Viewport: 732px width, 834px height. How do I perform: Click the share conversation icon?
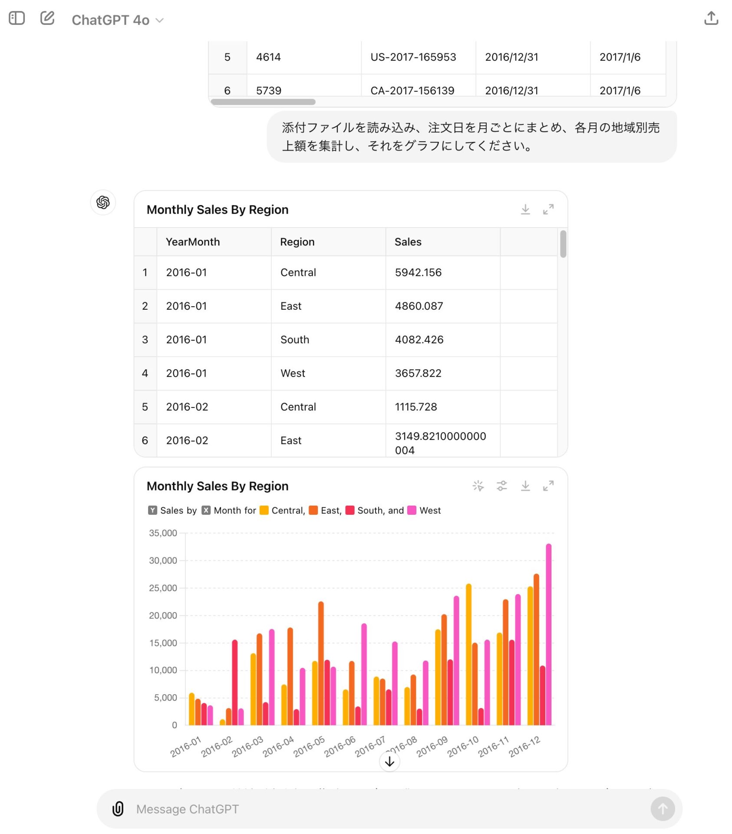(x=711, y=19)
